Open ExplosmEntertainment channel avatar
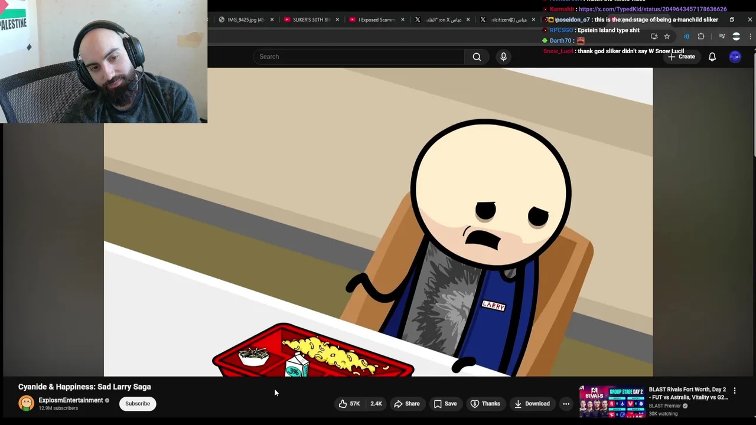 point(26,404)
